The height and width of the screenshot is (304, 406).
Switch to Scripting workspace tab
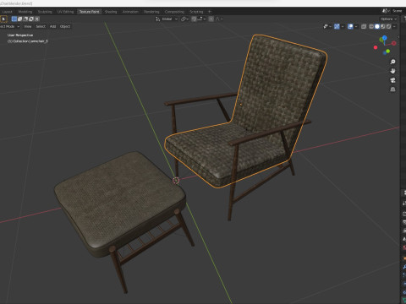(x=196, y=12)
